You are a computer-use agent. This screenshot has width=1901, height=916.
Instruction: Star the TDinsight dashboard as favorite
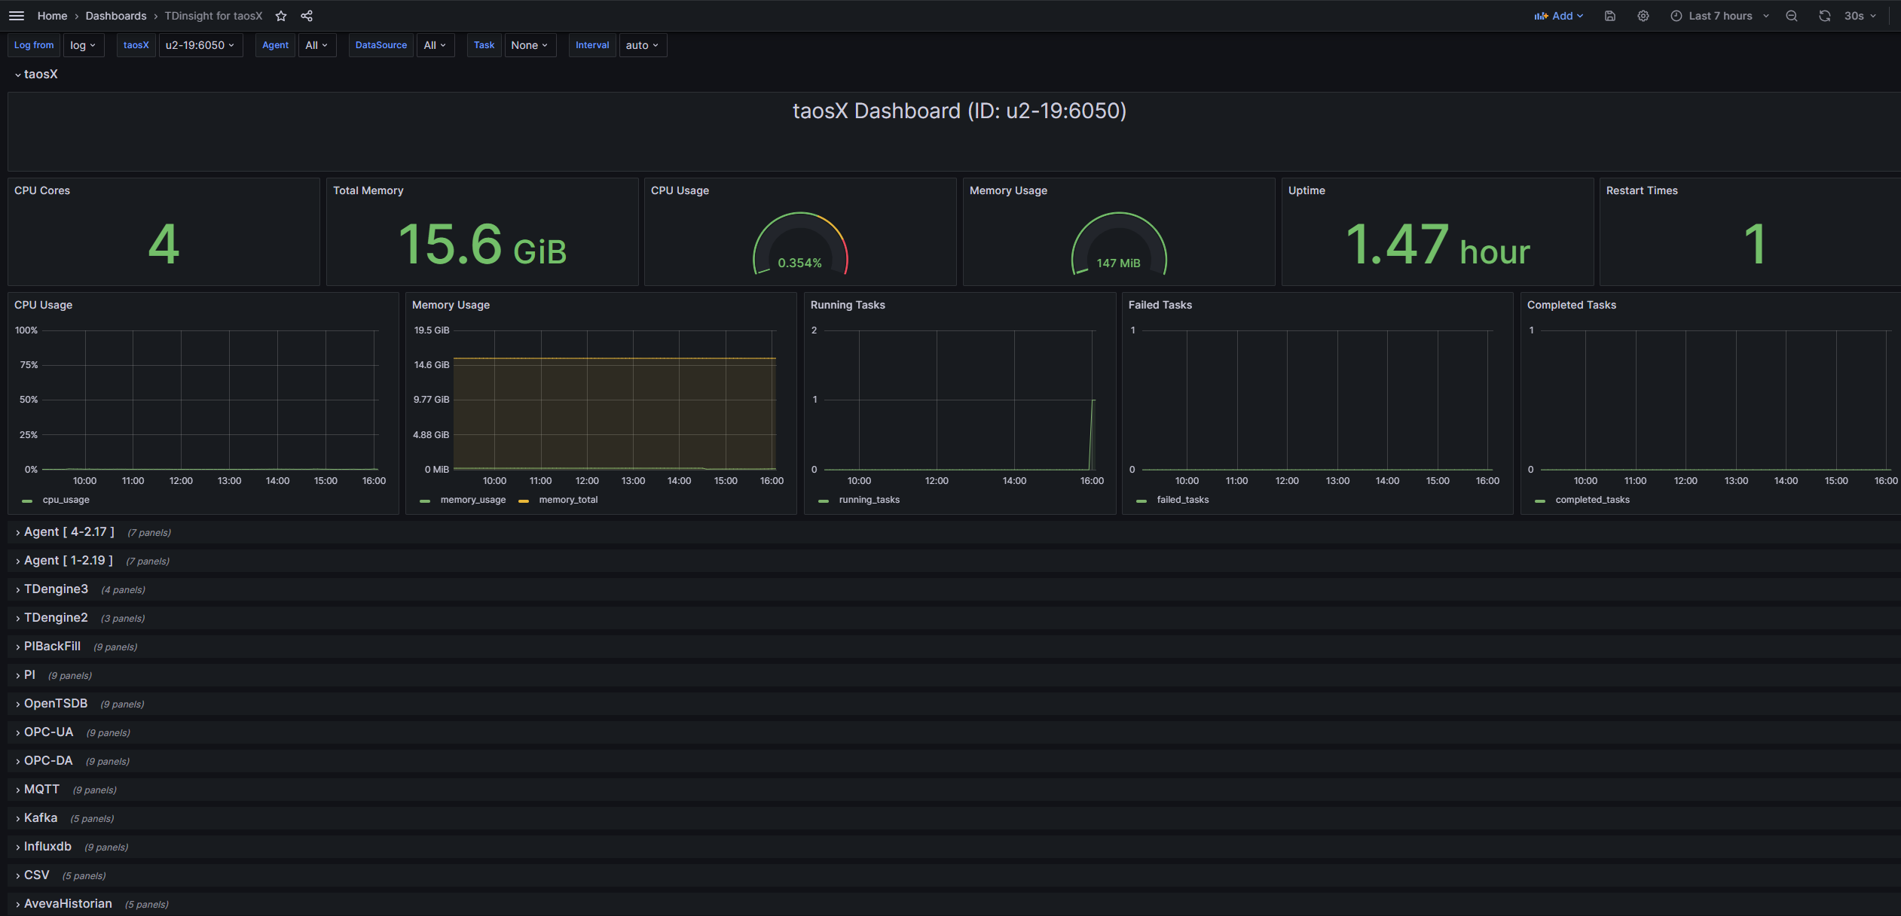[x=281, y=16]
